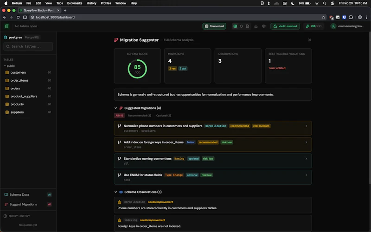Open the customers table
371x232 pixels.
[28, 72]
